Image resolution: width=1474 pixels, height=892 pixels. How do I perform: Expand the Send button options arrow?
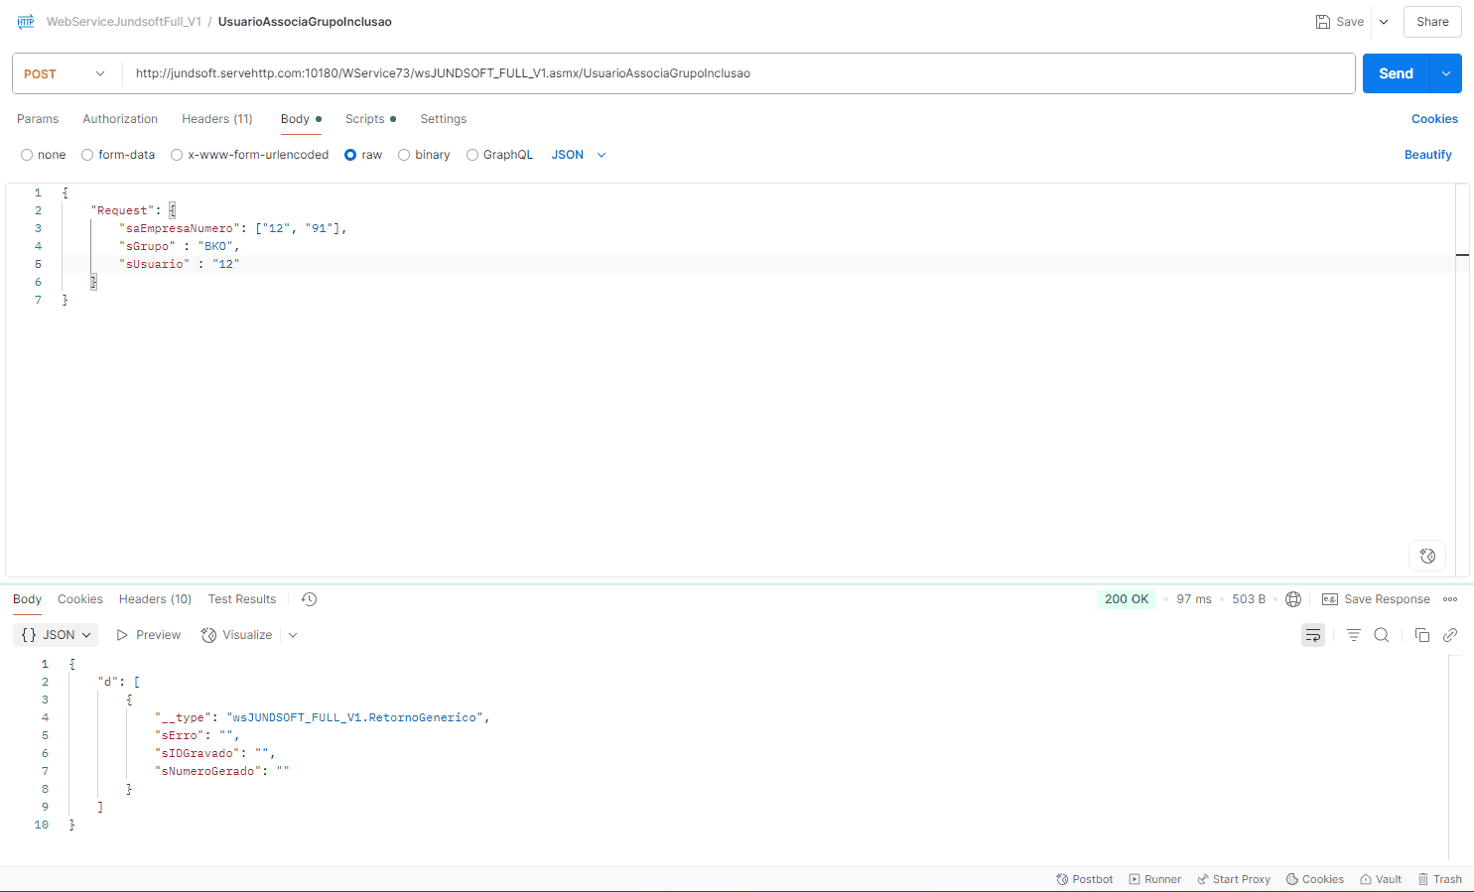pyautogui.click(x=1445, y=73)
